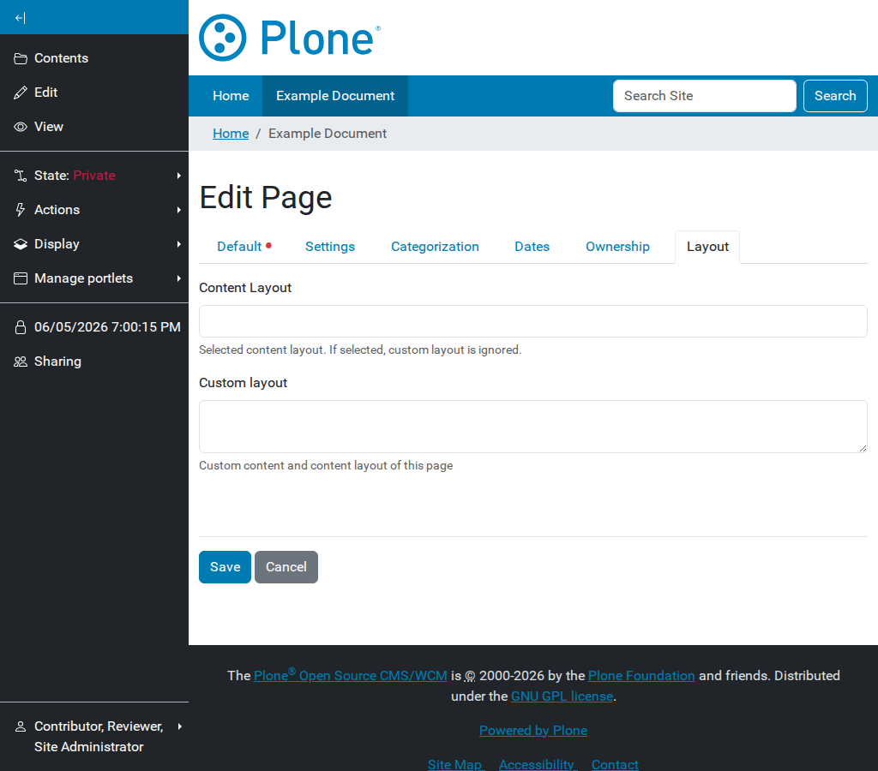Click the State workflow icon
This screenshot has height=771, width=878.
tap(21, 176)
